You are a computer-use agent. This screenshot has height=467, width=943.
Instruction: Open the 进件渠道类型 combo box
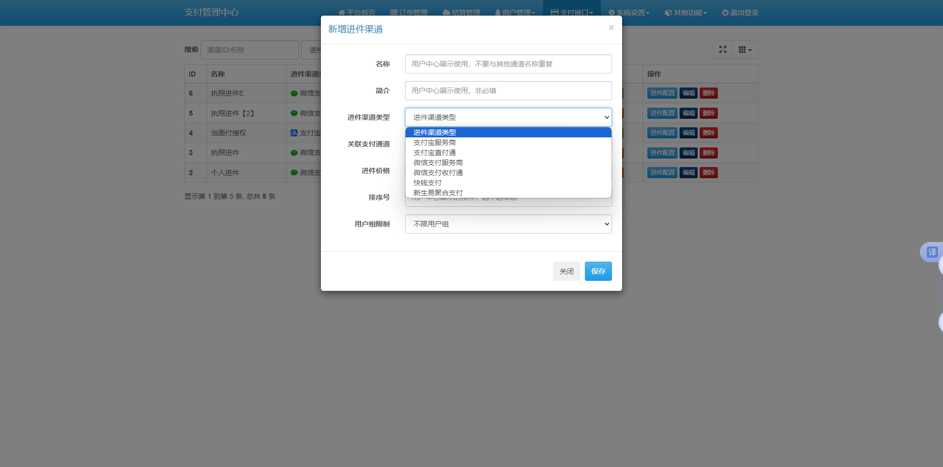[x=508, y=117]
